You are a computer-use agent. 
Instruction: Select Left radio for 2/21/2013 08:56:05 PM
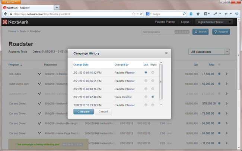coord(146,81)
